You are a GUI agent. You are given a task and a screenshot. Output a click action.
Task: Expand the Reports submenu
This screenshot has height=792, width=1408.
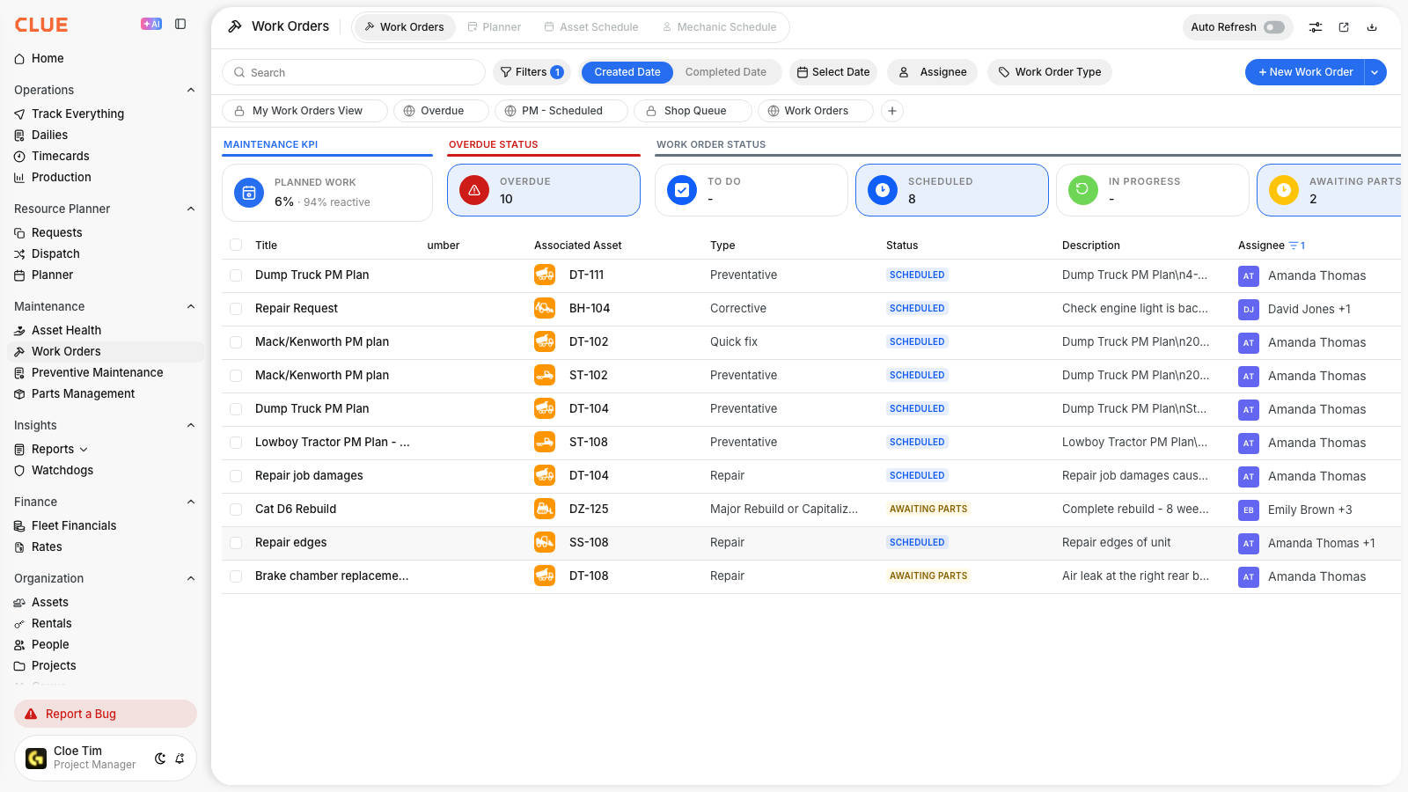(x=84, y=450)
